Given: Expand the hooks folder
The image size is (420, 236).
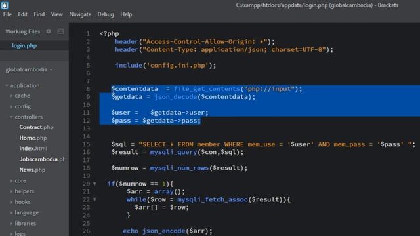Looking at the screenshot, I should click(12, 202).
